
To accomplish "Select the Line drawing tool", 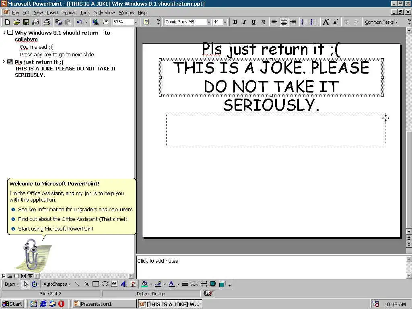I will tap(77, 284).
